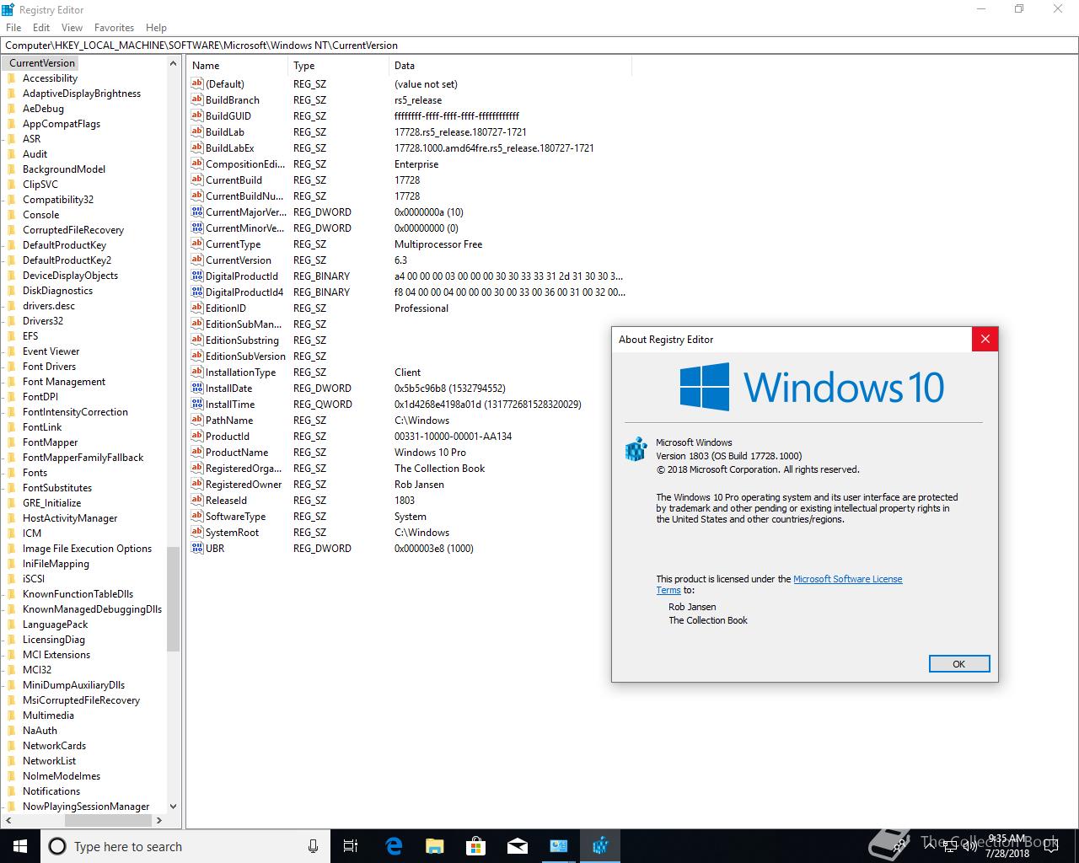The image size is (1079, 863).
Task: Click the Registry Editor title bar icon
Action: [x=8, y=9]
